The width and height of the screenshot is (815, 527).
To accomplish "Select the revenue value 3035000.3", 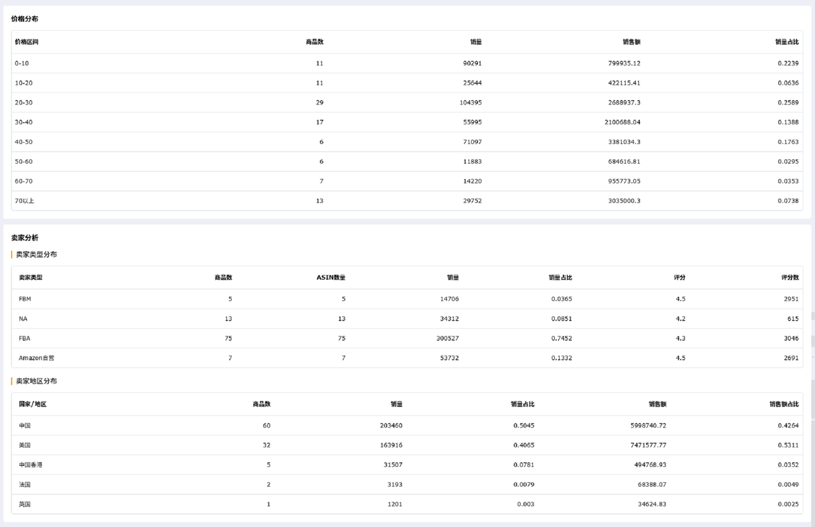I will (x=625, y=201).
